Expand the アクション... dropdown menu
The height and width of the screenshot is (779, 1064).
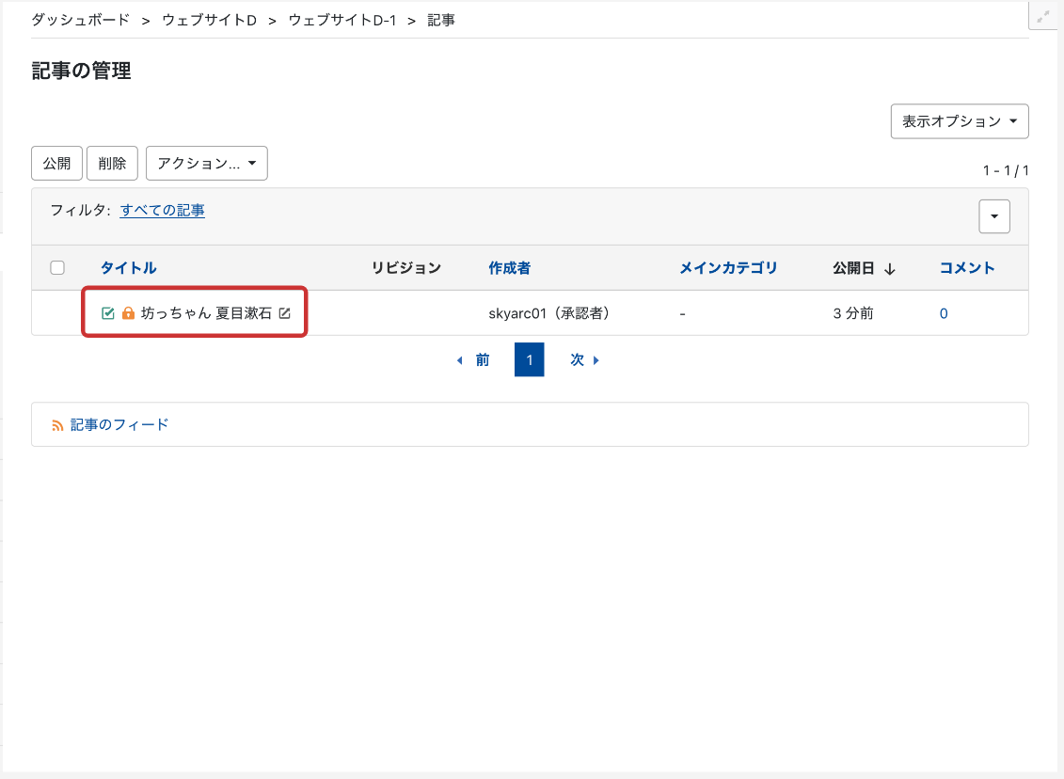click(206, 163)
